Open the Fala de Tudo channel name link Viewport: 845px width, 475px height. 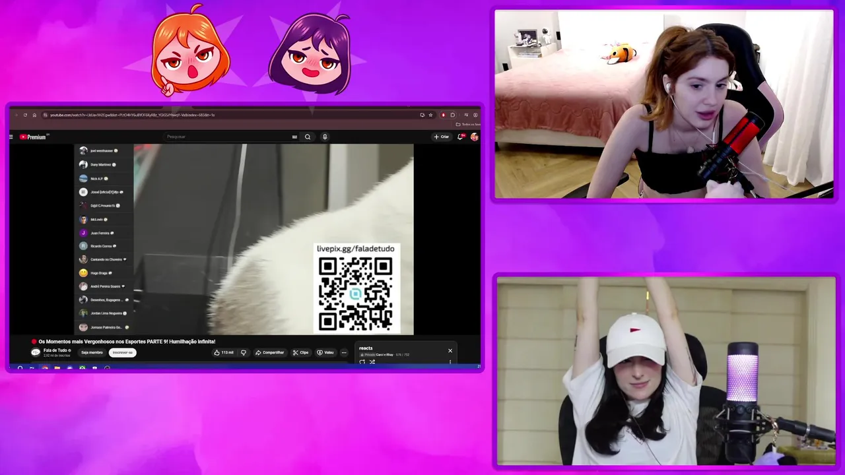click(55, 350)
